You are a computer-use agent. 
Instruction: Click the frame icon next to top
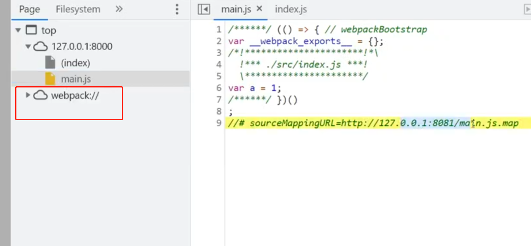point(31,30)
